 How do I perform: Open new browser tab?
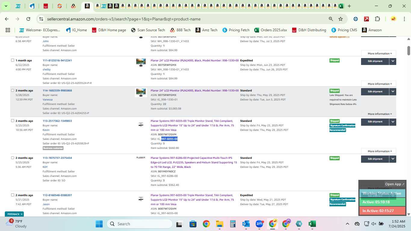tap(349, 6)
